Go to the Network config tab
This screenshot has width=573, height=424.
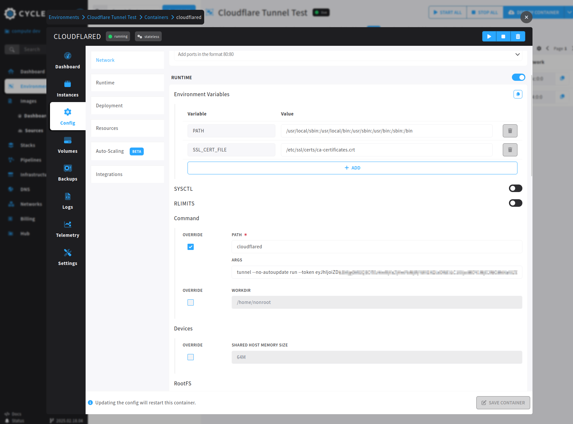tap(127, 60)
